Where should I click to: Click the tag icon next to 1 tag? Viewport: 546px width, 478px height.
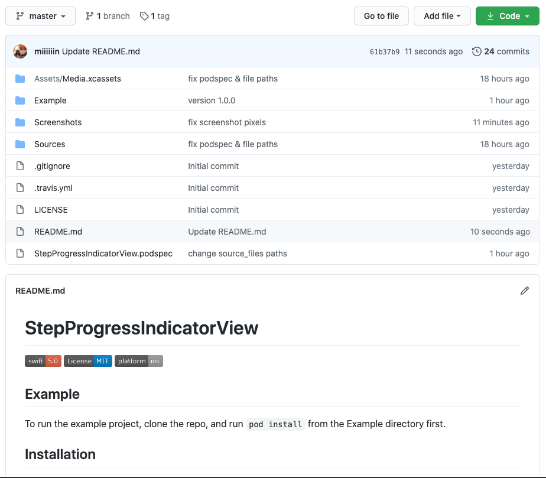144,16
